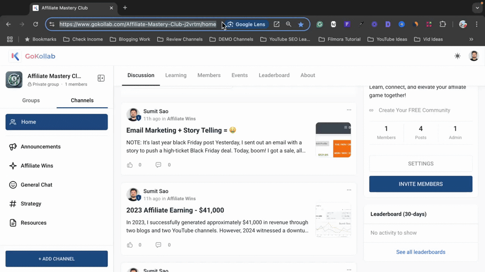
Task: Select the Leaderboard tab
Action: pyautogui.click(x=274, y=75)
